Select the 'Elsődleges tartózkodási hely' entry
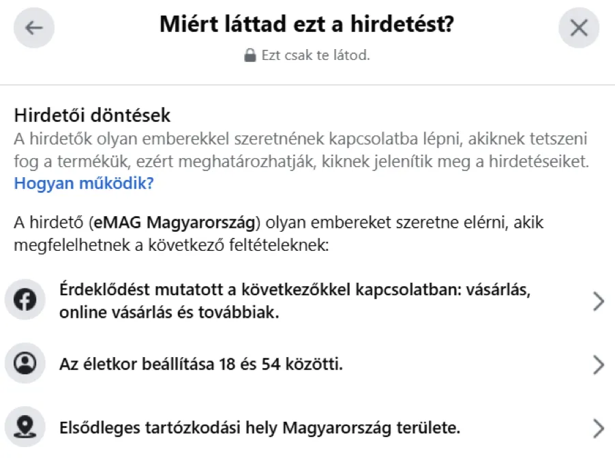This screenshot has width=615, height=458. (259, 429)
